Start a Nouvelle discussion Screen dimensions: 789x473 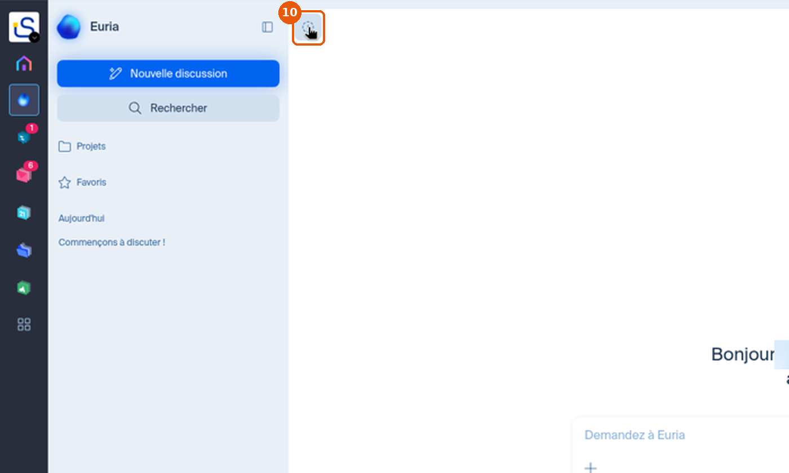pyautogui.click(x=168, y=73)
